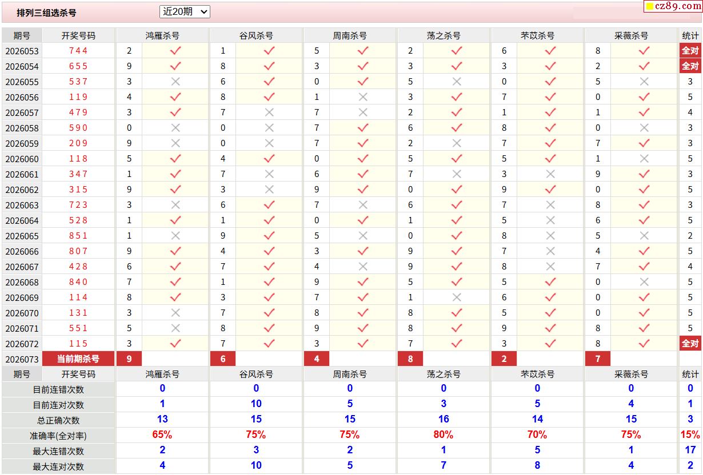
Task: Click the top 统计 column header
Action: pyautogui.click(x=690, y=35)
